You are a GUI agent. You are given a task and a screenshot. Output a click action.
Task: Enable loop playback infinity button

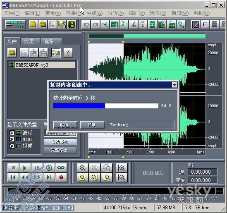coord(61,168)
